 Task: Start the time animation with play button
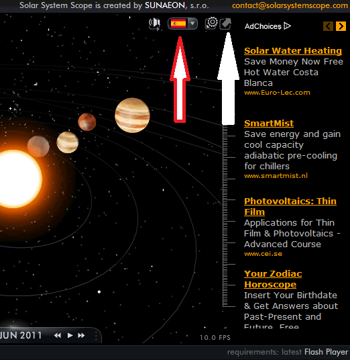70,335
